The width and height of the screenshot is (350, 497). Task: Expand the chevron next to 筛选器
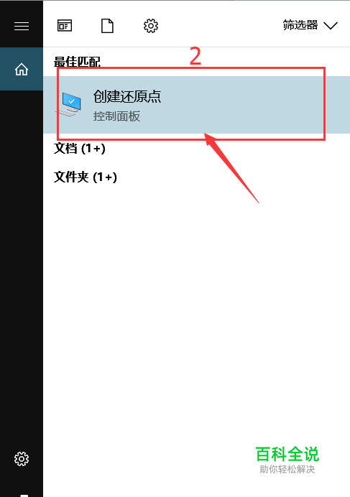[x=331, y=26]
